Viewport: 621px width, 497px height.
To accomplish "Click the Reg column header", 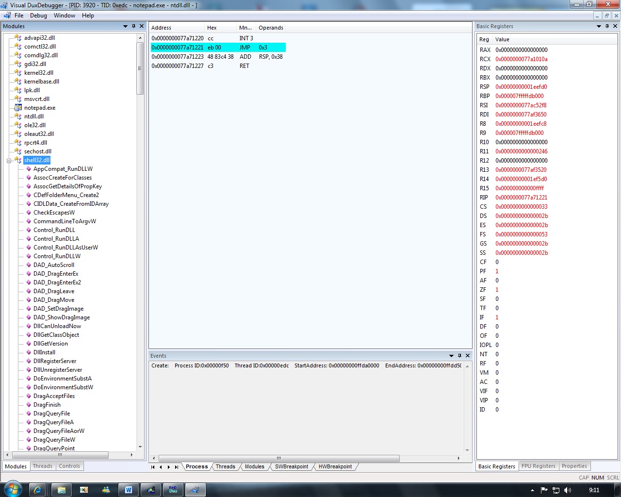I will [485, 39].
